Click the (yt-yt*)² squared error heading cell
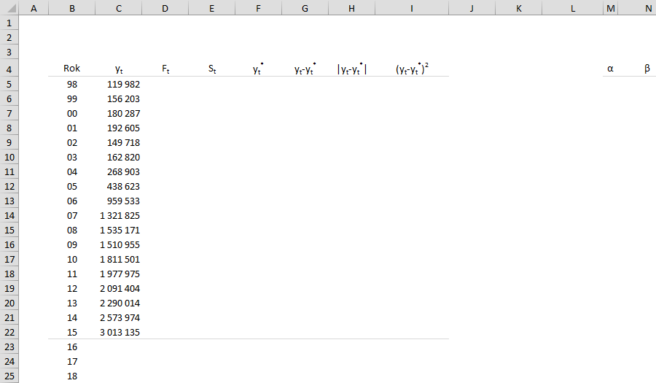 [412, 69]
